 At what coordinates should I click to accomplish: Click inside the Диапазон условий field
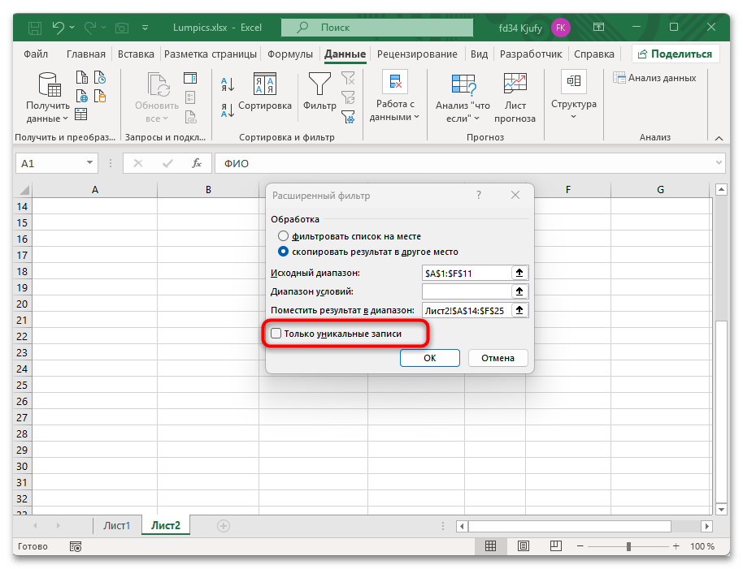click(467, 291)
